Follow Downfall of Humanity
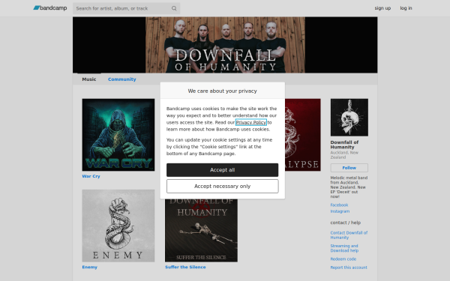 tap(349, 168)
